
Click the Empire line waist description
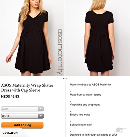click(x=80, y=115)
